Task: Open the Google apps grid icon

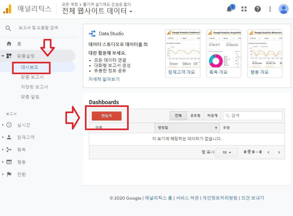Action: coord(243,9)
